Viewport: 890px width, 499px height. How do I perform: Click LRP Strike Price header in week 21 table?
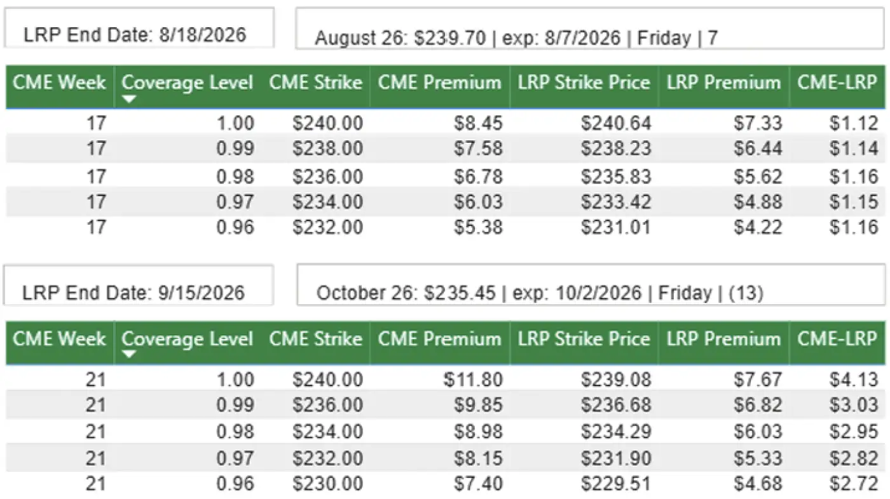click(584, 340)
